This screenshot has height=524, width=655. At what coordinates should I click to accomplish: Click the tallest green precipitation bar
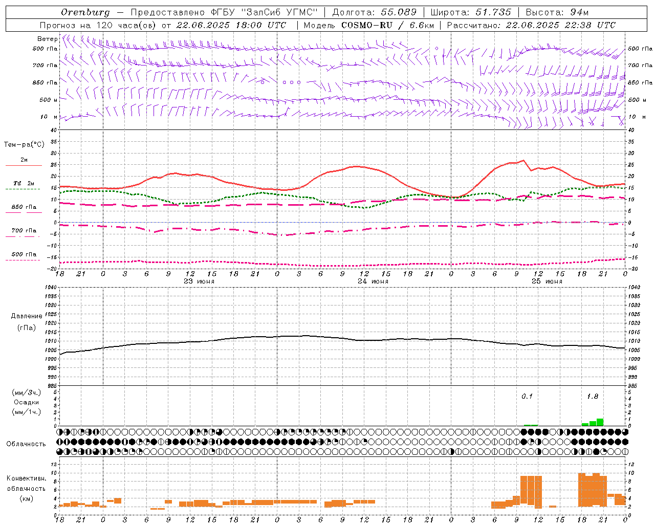tap(600, 422)
